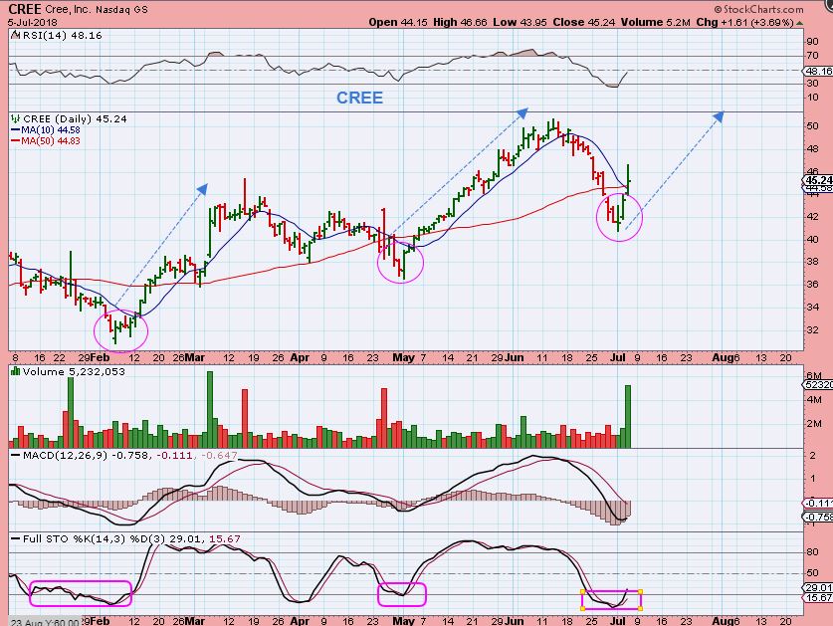The image size is (833, 626).
Task: Click the line marker before Full STO label
Action: coord(15,538)
